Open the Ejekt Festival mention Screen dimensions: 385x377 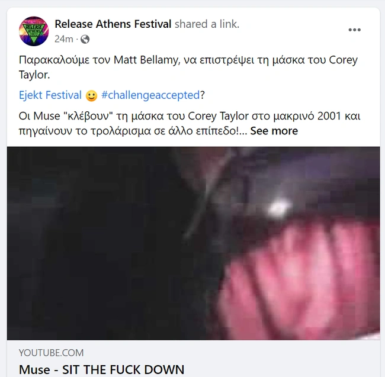pyautogui.click(x=50, y=95)
